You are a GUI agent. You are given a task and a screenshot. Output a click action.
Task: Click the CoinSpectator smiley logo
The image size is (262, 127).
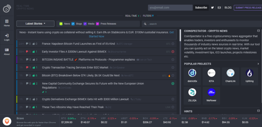coord(7,8)
